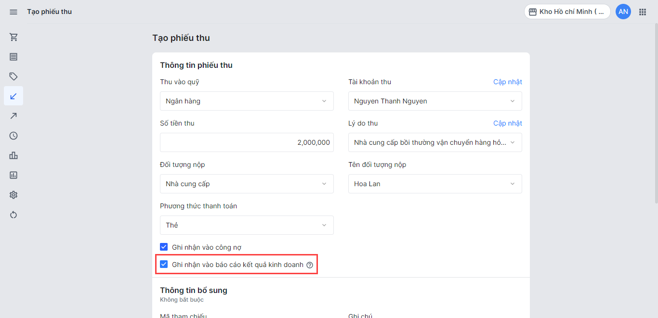Click 'Cập nhật' link next to Lý do thu

507,123
